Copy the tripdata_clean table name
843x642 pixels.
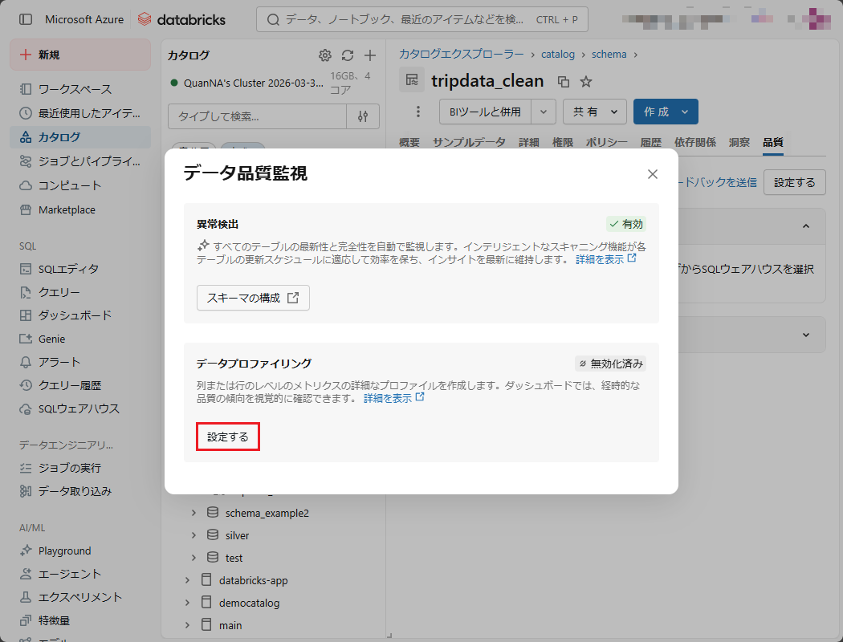point(564,81)
